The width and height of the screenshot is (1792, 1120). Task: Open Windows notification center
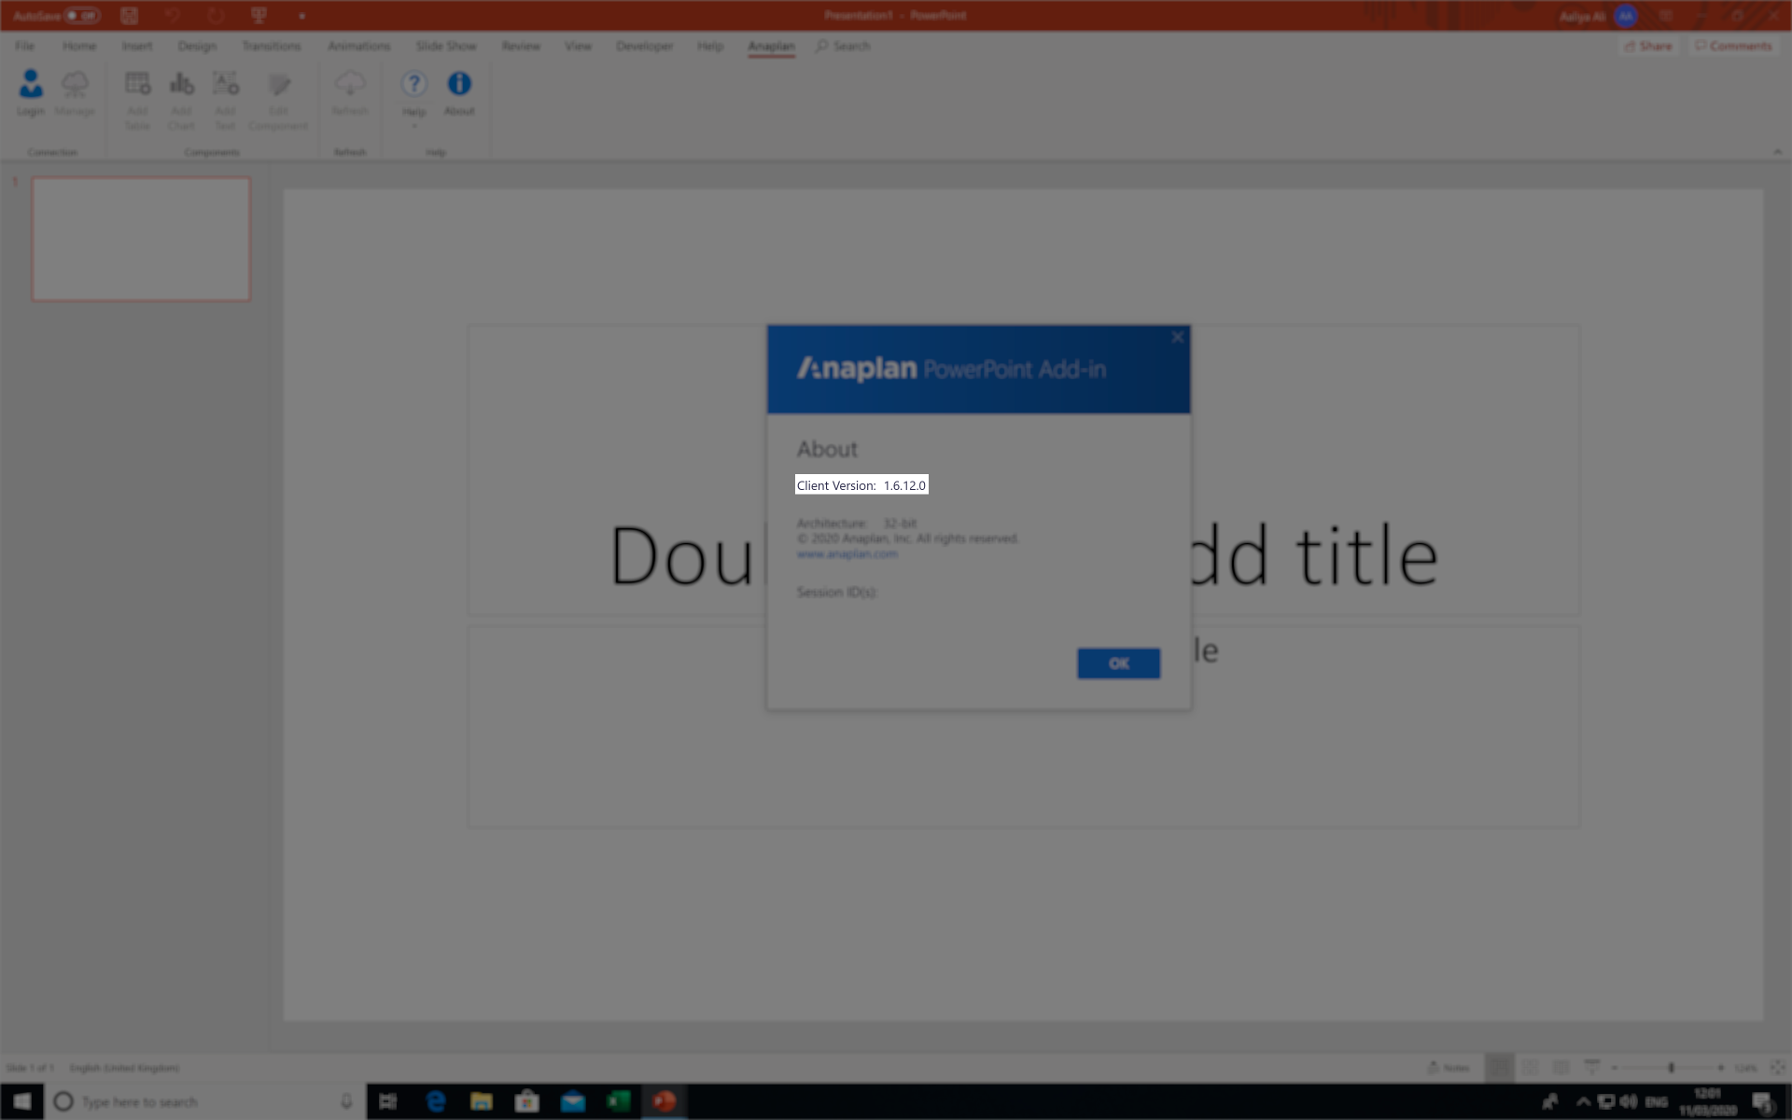[1762, 1102]
